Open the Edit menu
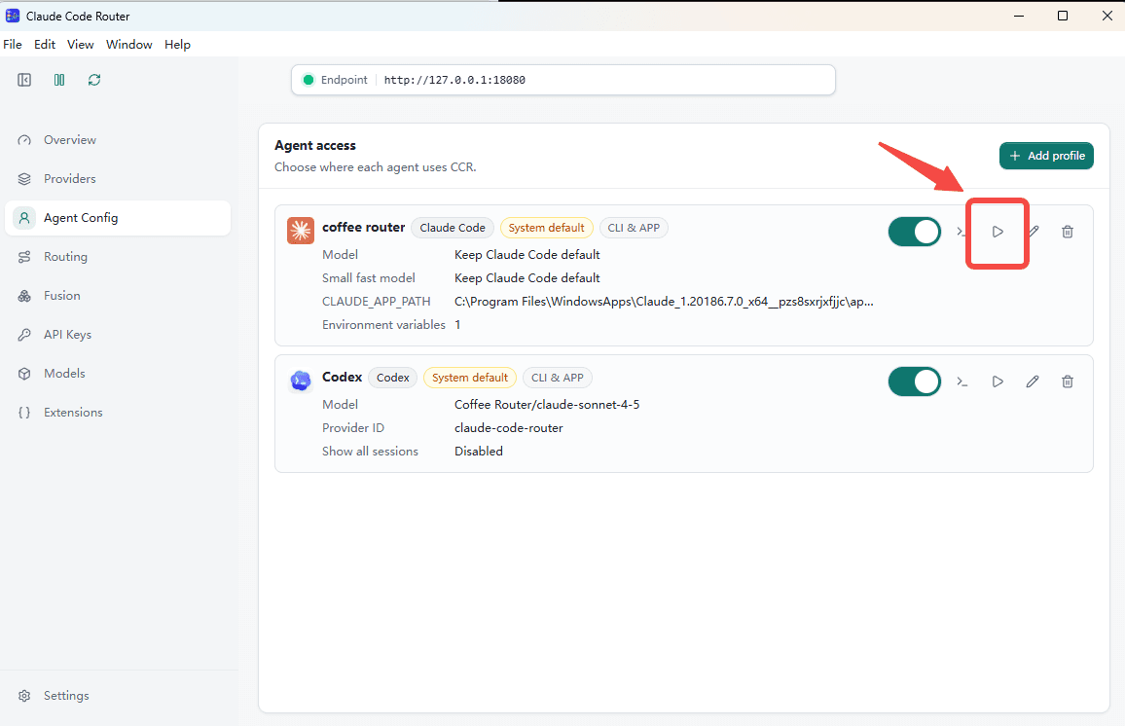1125x726 pixels. (x=45, y=45)
